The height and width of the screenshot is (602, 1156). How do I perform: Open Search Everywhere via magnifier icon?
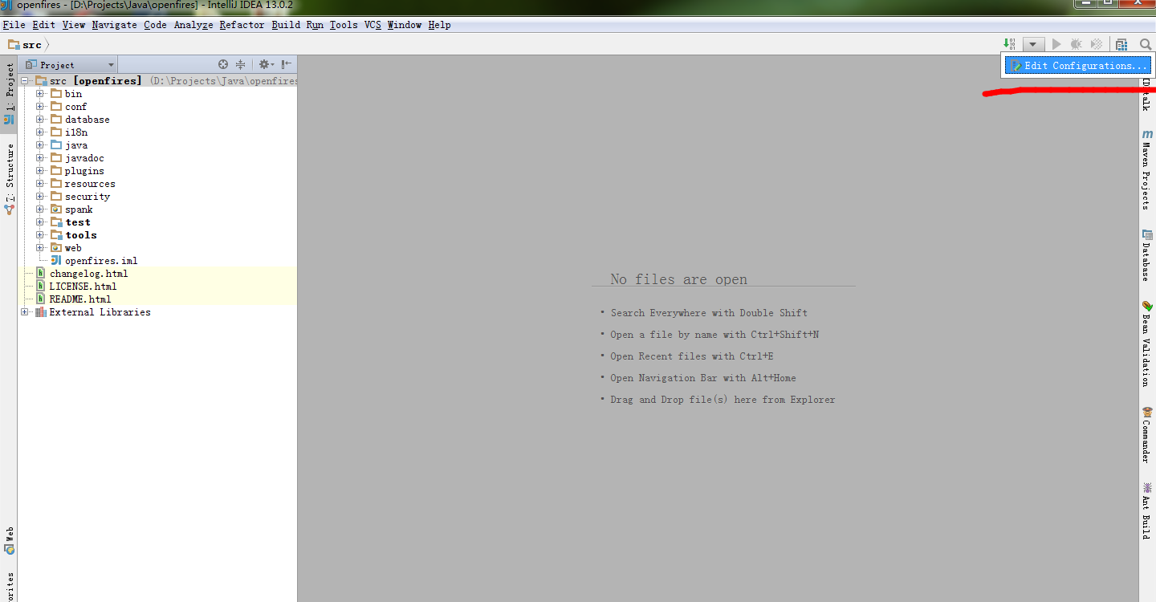(x=1145, y=43)
